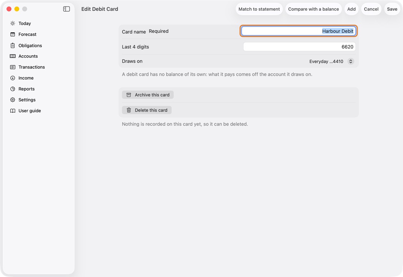Click the 'Nothing is recorded on this card' note
The image size is (403, 277).
pos(185,124)
